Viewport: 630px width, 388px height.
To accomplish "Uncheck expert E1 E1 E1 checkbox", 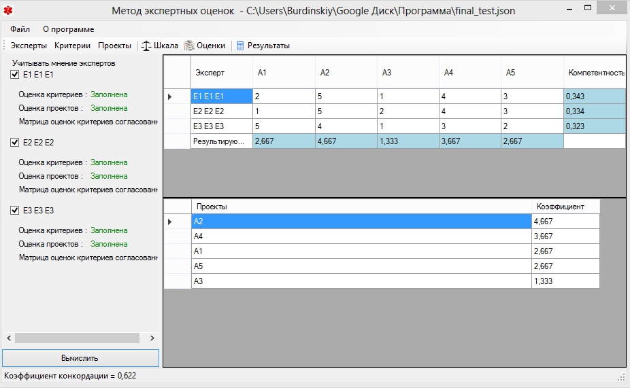I will [x=15, y=75].
